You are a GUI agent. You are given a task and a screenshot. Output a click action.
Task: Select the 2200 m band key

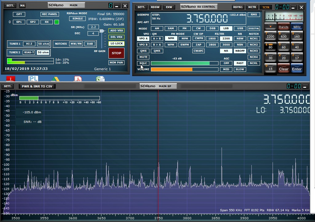(x=270, y=35)
